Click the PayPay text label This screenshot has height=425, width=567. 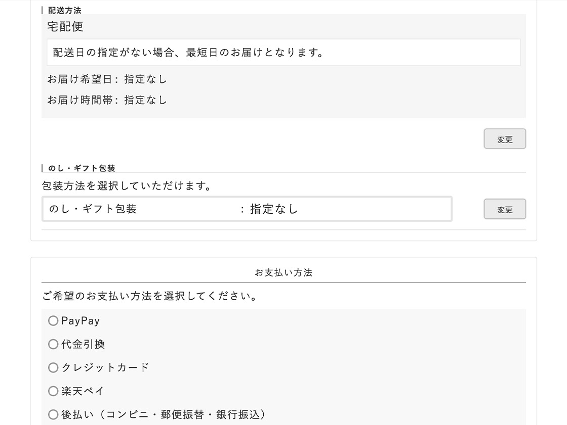pos(80,321)
